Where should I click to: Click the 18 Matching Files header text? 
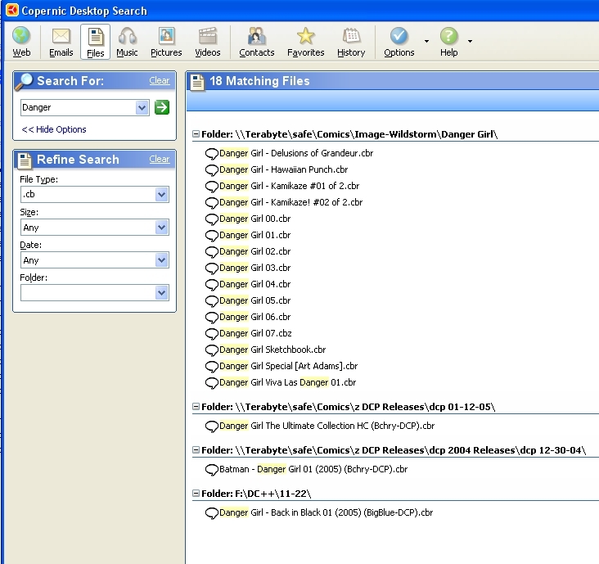[x=259, y=81]
